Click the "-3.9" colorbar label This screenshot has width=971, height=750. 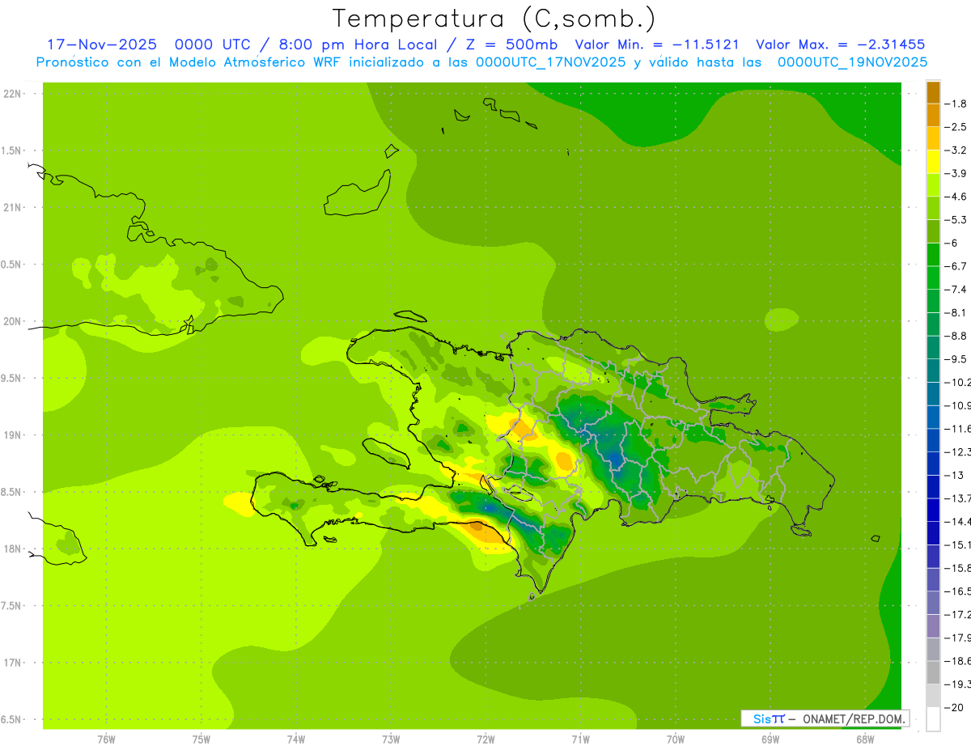pyautogui.click(x=956, y=173)
